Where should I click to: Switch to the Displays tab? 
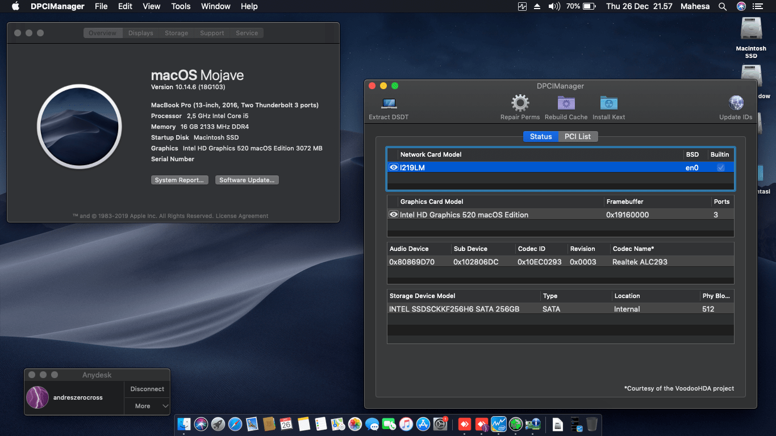coord(140,33)
